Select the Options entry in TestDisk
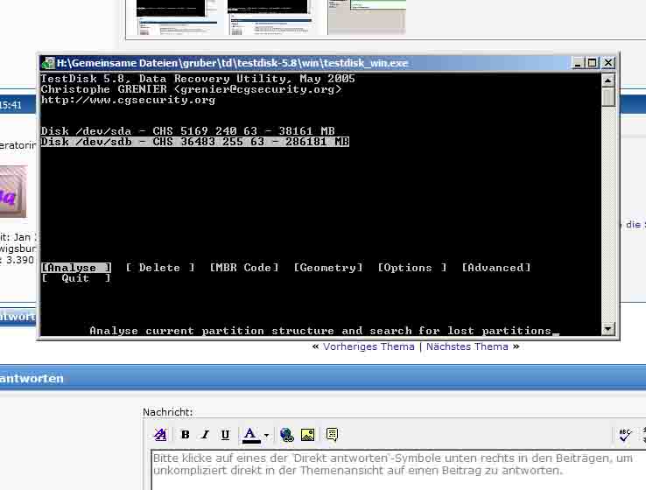This screenshot has height=490, width=646. [412, 268]
